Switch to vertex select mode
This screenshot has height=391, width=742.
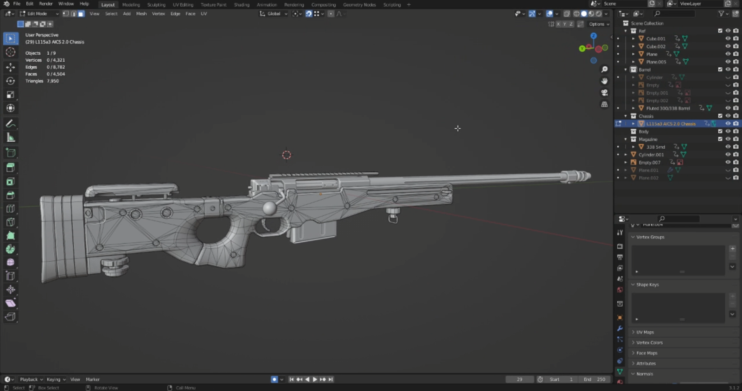point(66,14)
